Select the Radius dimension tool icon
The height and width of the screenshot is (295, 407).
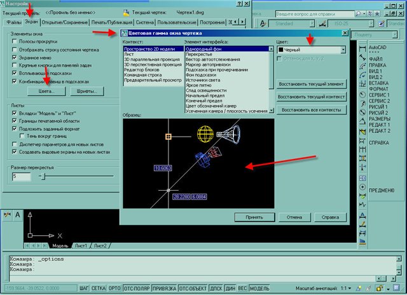coord(362,94)
